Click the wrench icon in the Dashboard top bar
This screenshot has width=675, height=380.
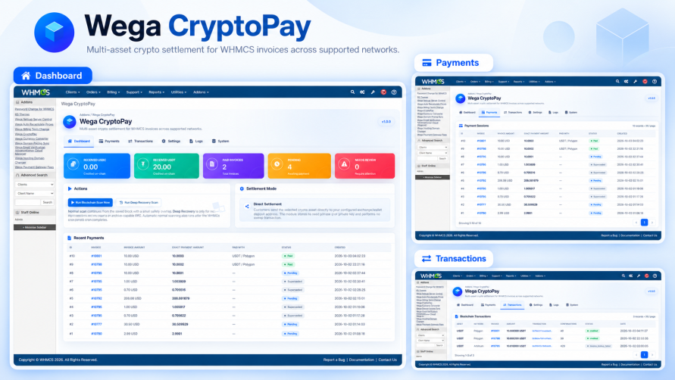pos(373,92)
